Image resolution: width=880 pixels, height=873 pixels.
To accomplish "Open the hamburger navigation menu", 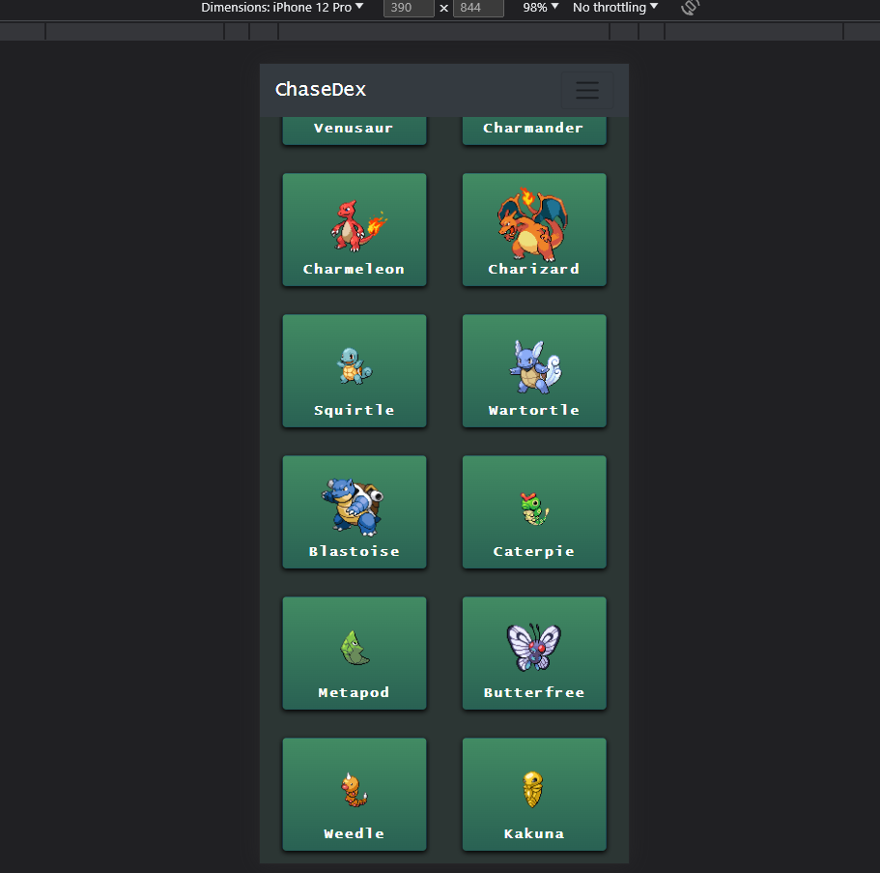I will click(x=587, y=90).
